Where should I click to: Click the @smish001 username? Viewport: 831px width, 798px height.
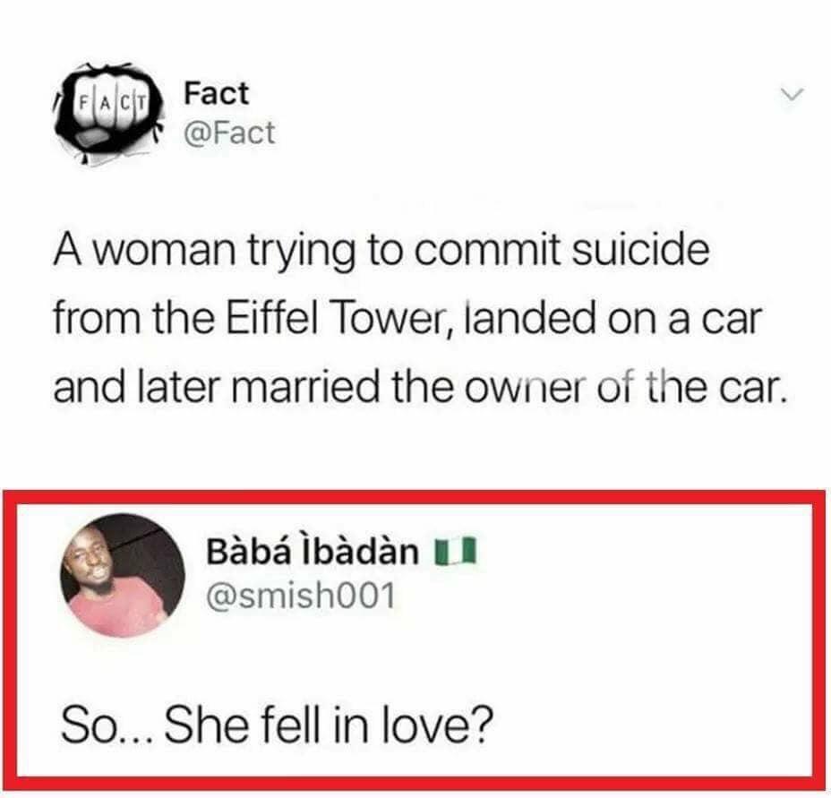[300, 595]
